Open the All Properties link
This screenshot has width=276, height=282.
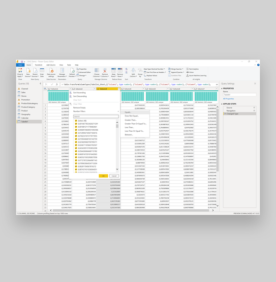point(228,99)
